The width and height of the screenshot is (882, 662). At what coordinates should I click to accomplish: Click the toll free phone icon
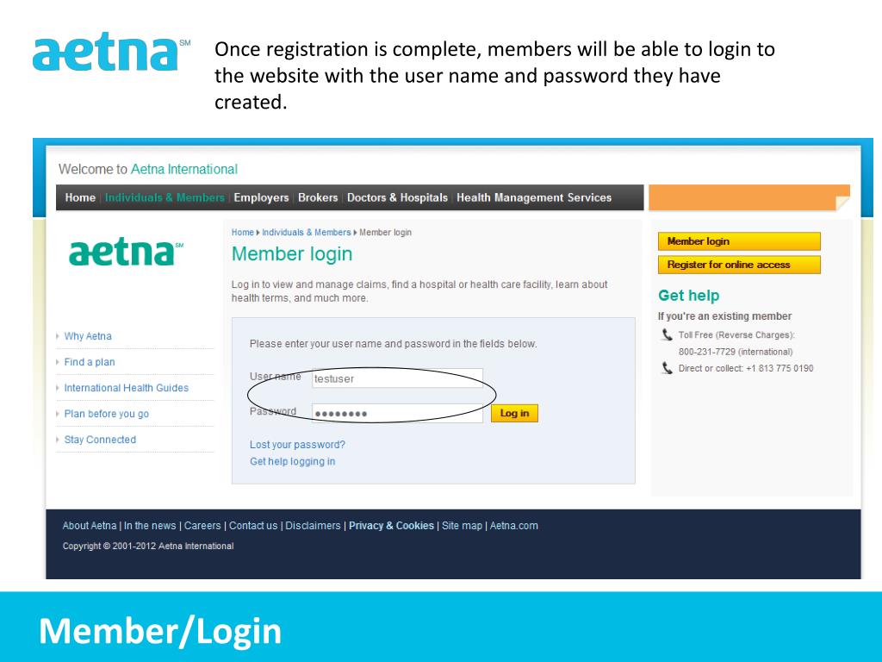point(667,335)
